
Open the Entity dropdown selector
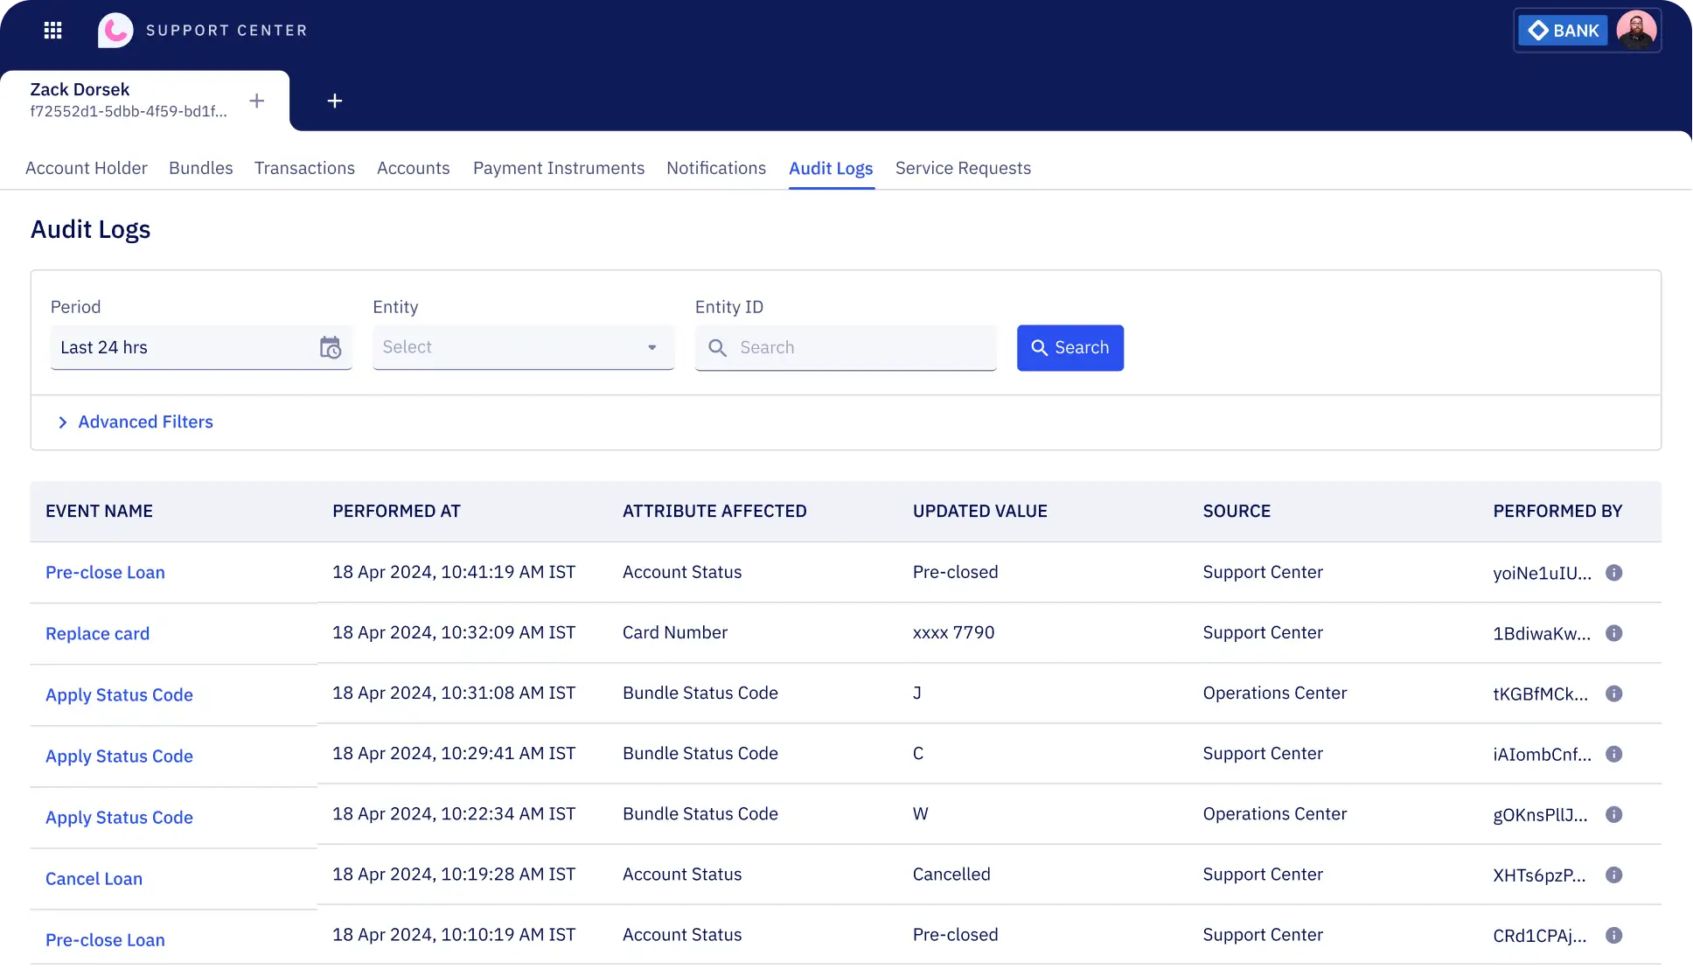[523, 346]
